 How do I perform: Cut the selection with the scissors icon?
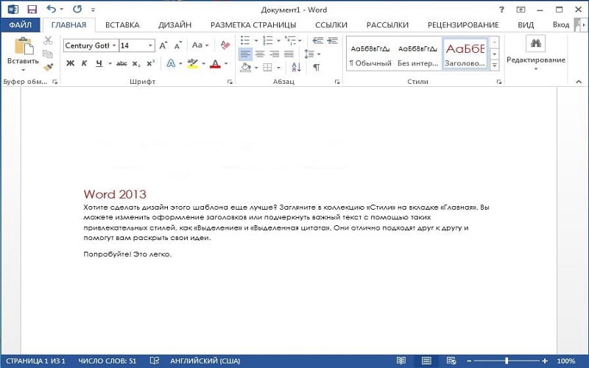[x=48, y=40]
